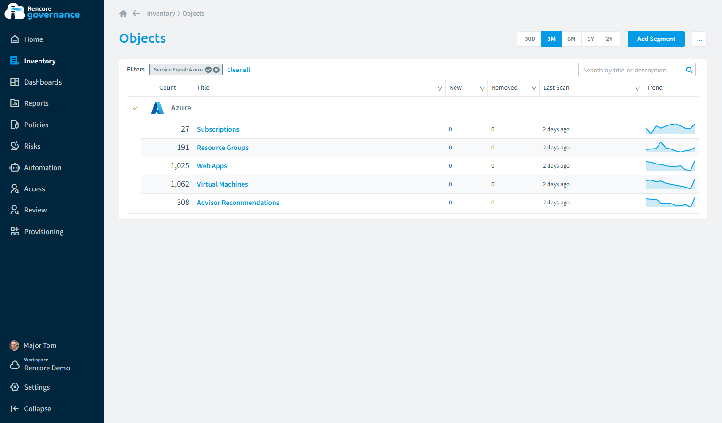Open Risks section icon
The image size is (722, 423).
click(15, 146)
